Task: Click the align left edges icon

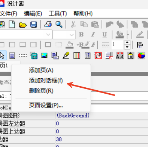Action: tap(140, 45)
